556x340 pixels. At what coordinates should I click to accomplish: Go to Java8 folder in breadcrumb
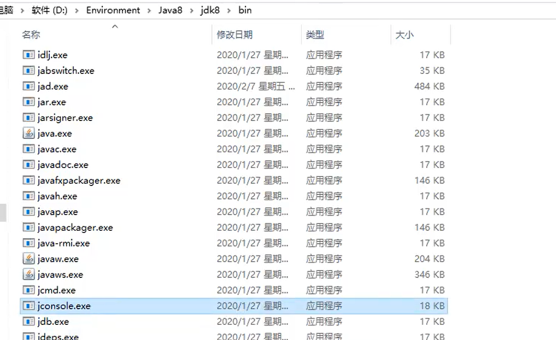(x=170, y=10)
